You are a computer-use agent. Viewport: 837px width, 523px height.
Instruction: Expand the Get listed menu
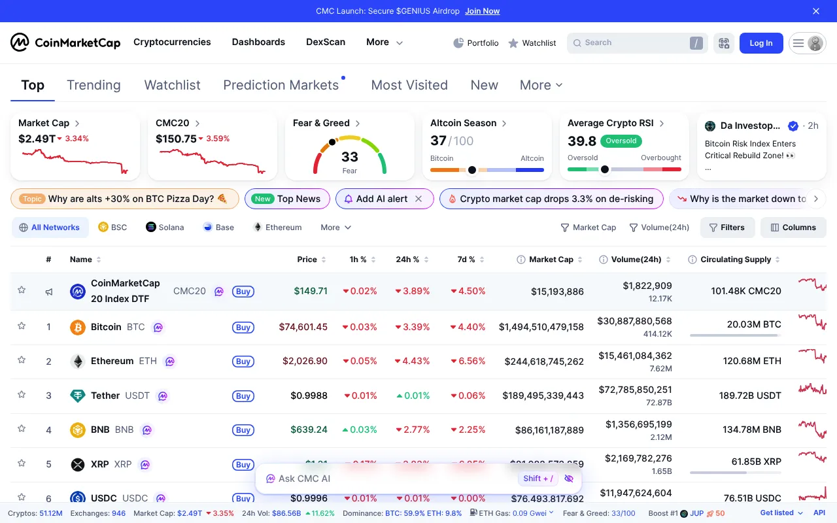click(781, 513)
